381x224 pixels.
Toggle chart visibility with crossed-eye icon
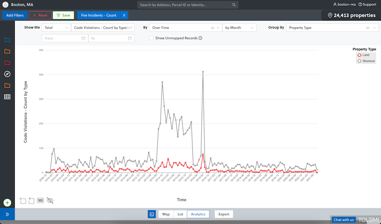(50, 201)
